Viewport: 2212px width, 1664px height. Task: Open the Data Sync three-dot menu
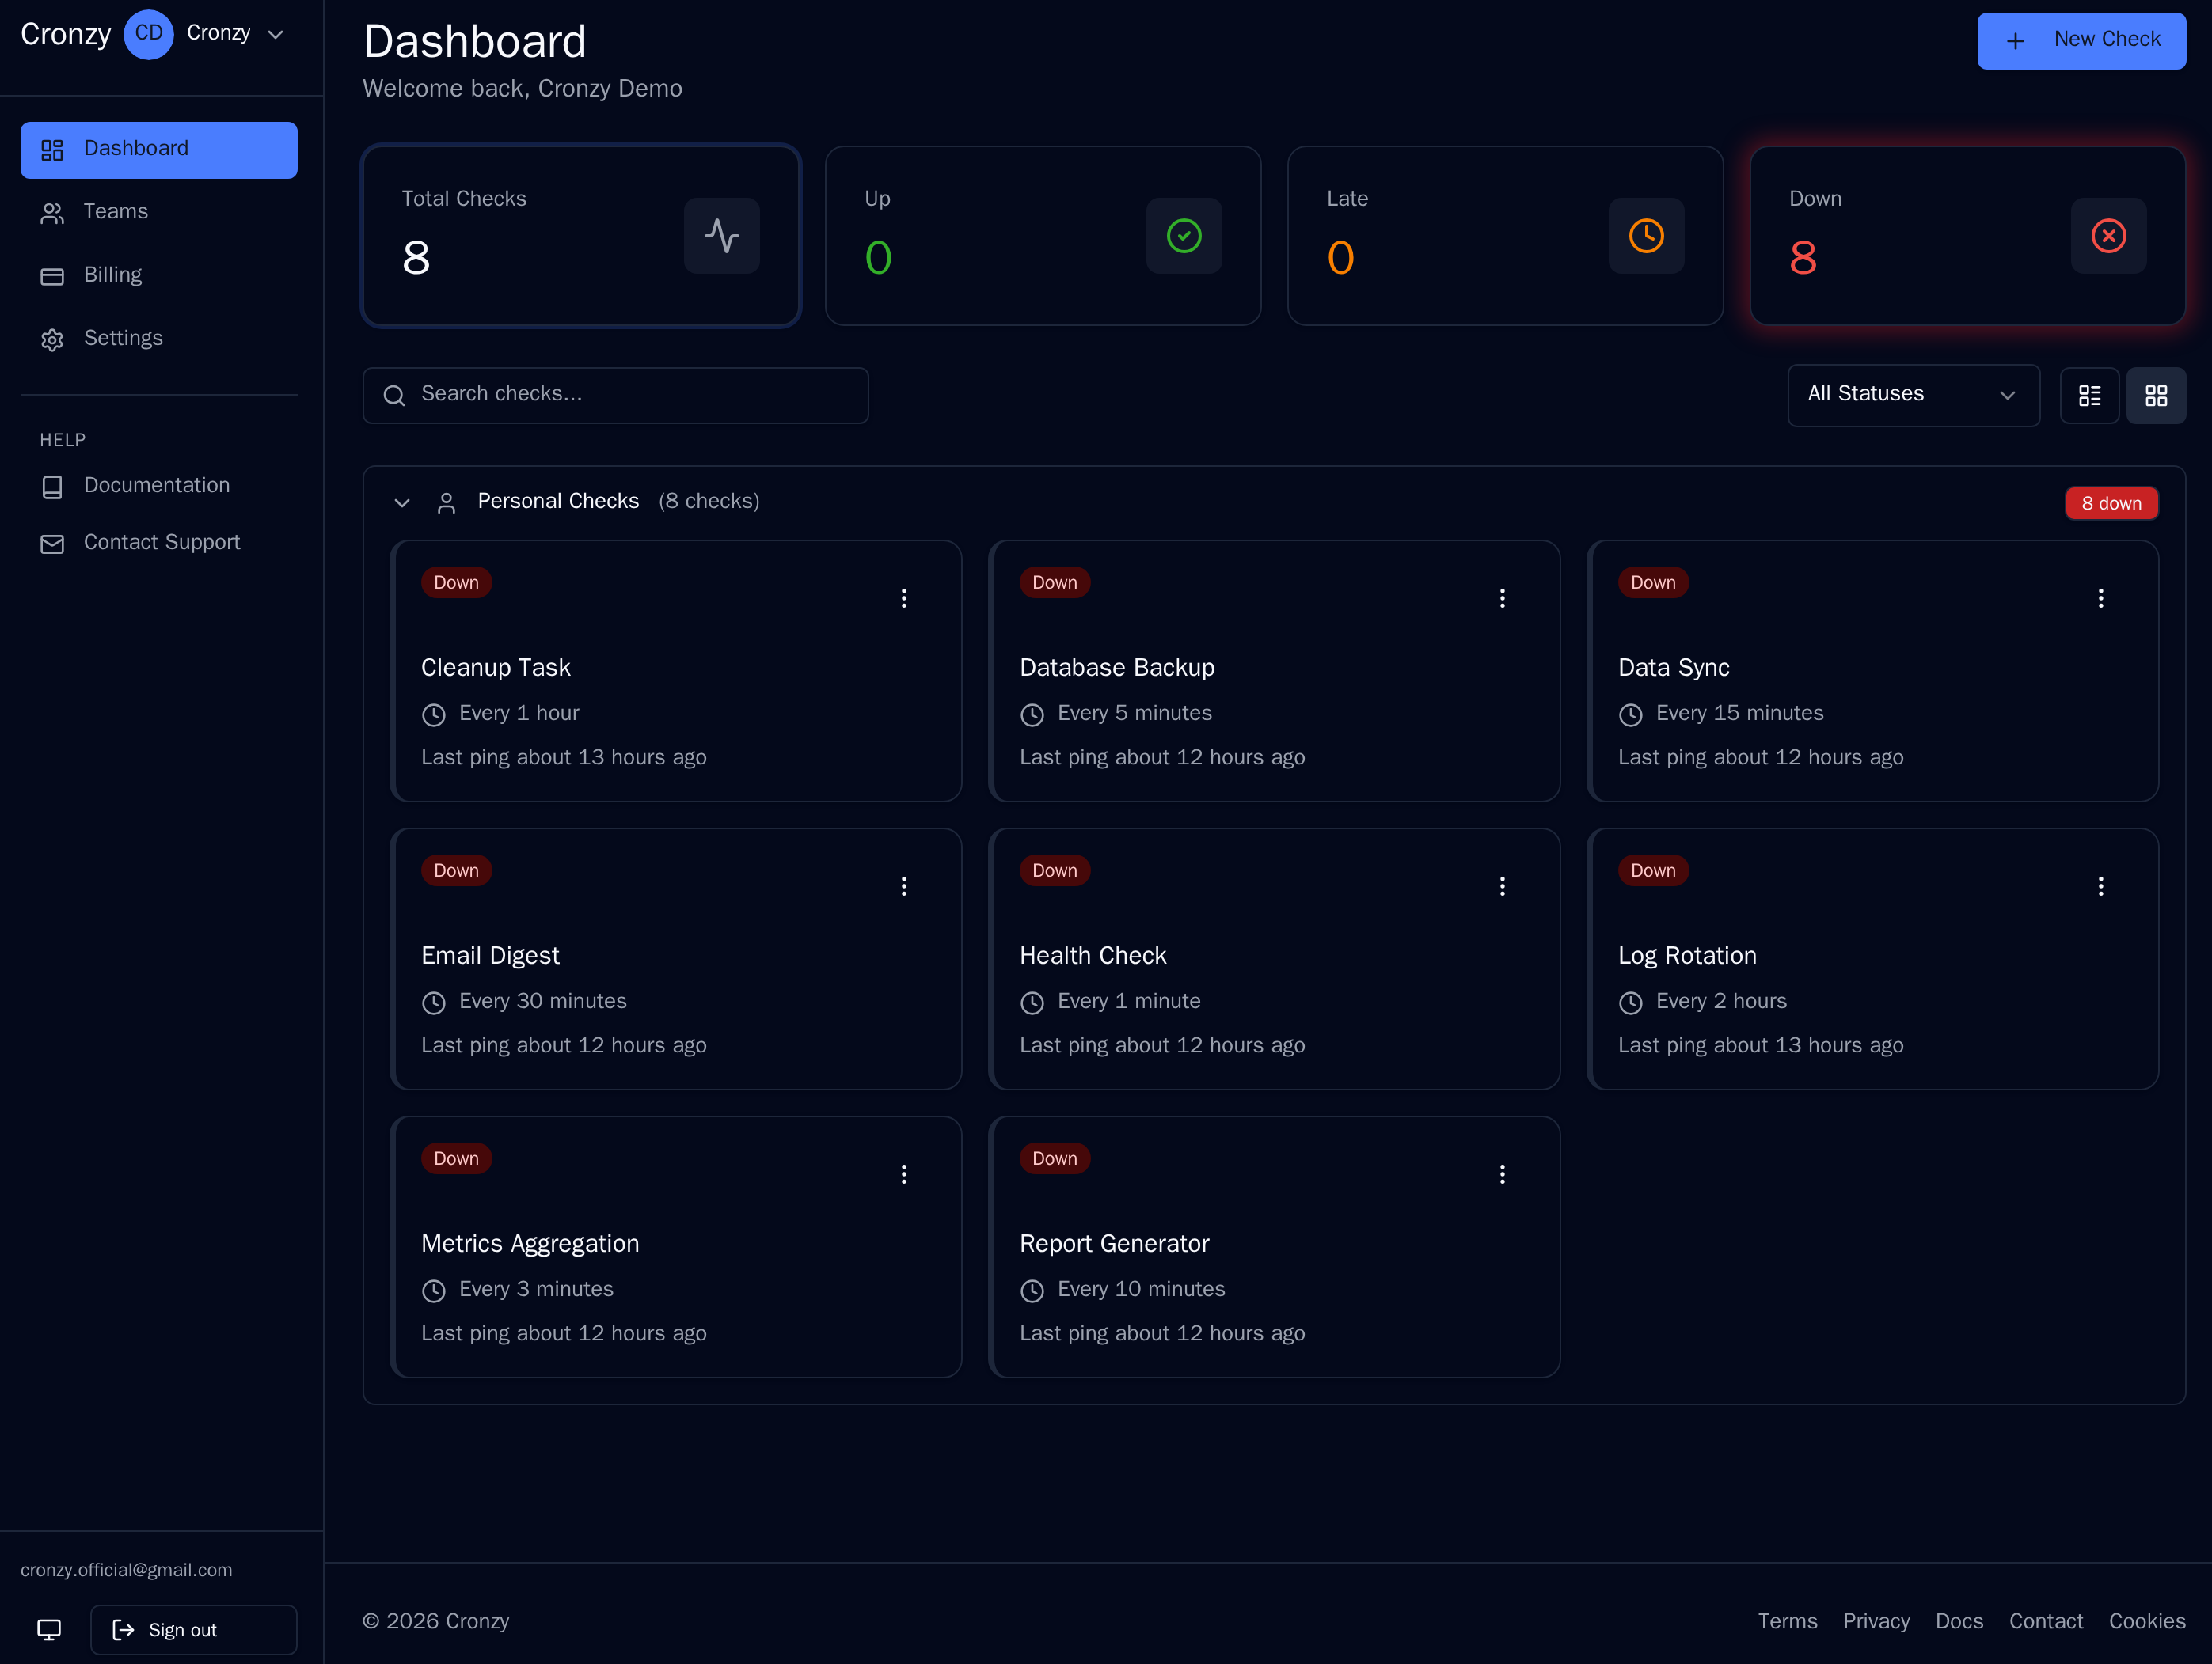2100,597
